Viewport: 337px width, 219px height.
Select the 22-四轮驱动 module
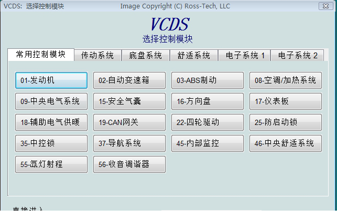[208, 122]
